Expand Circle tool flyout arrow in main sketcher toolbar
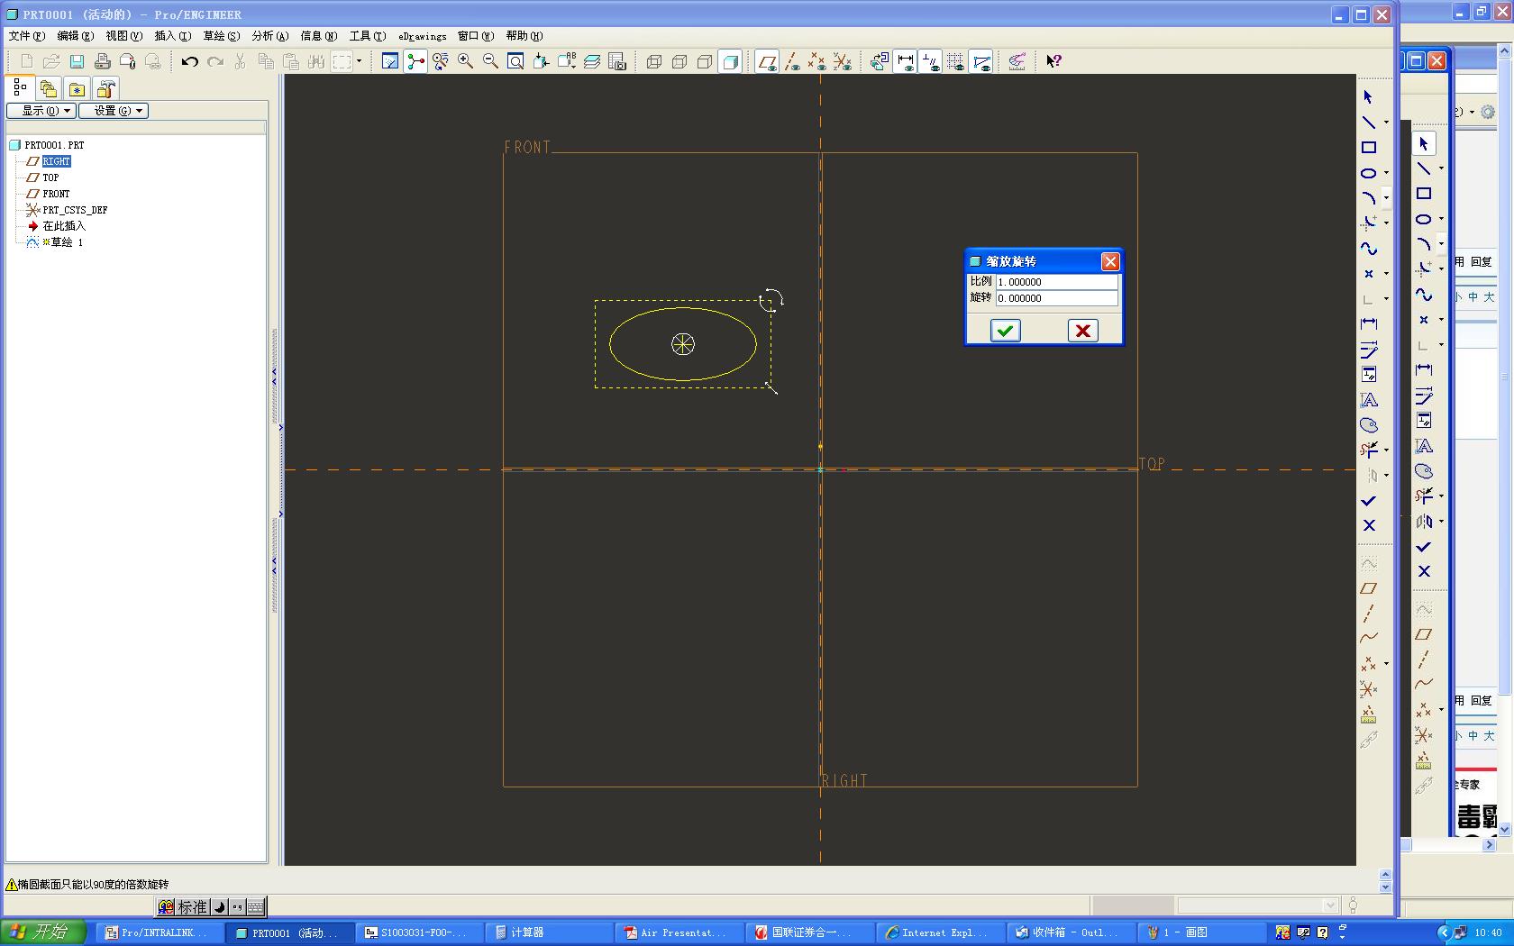 coord(1386,173)
